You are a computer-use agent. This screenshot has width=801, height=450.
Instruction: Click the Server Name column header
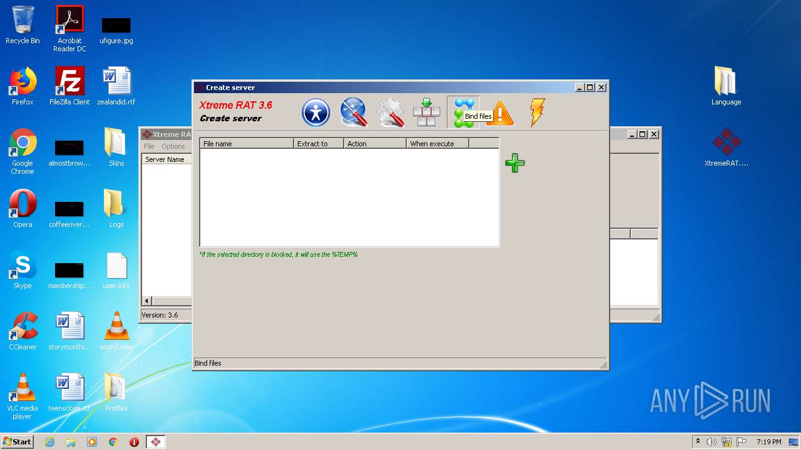[166, 159]
